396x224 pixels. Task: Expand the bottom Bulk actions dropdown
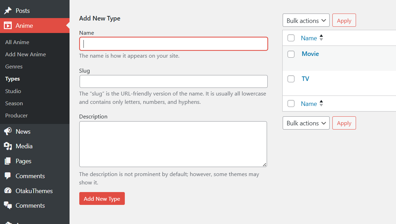[x=306, y=123]
